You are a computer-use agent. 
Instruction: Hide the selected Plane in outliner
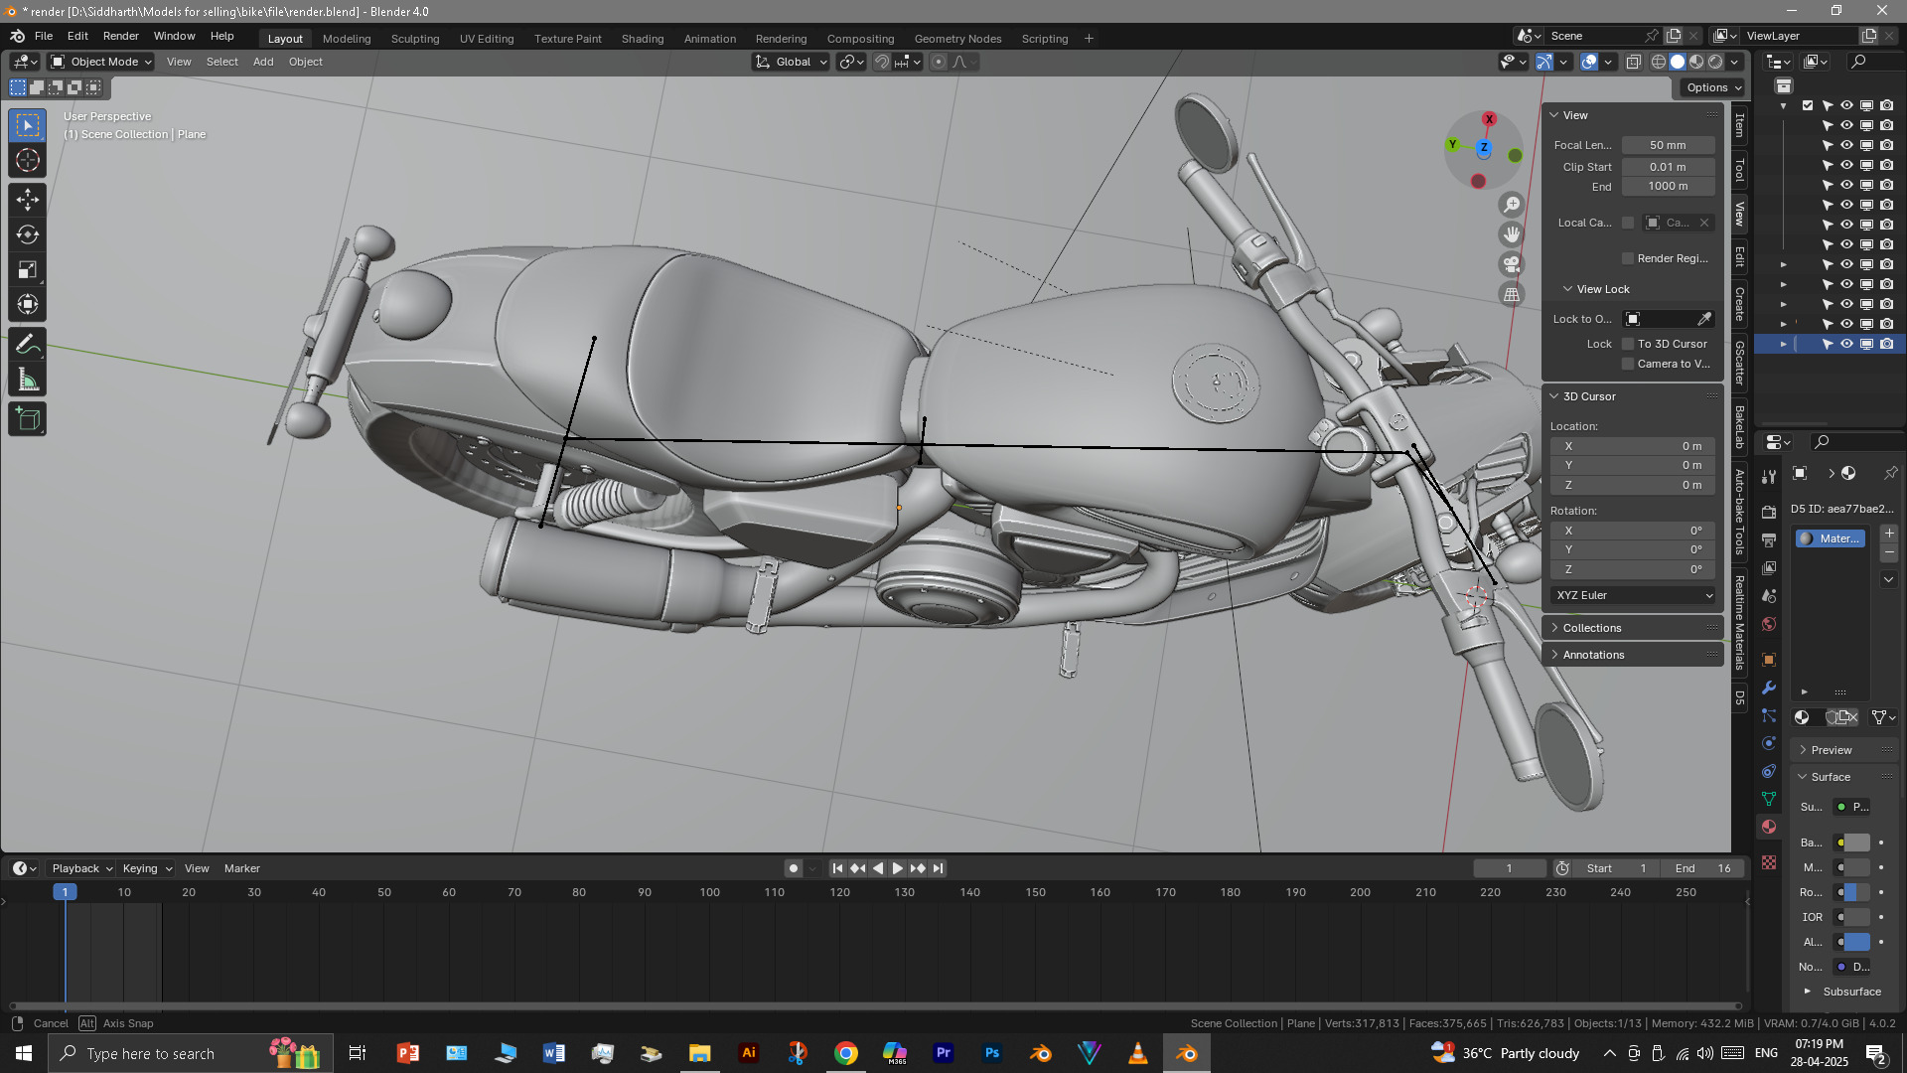pyautogui.click(x=1846, y=344)
